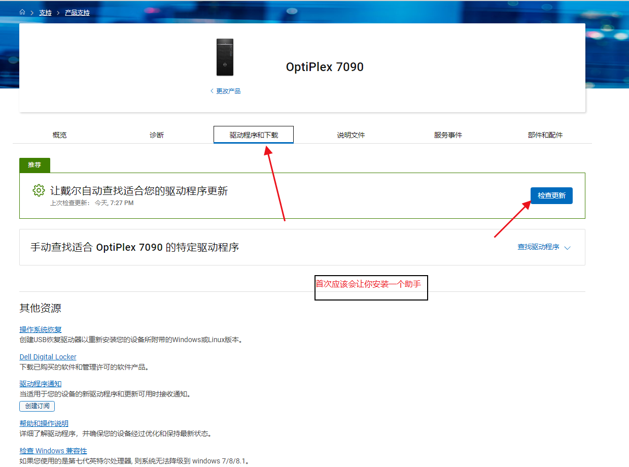Open the 检查 Windows 兼容性 link
Screen dimensions: 629x467
(x=53, y=451)
